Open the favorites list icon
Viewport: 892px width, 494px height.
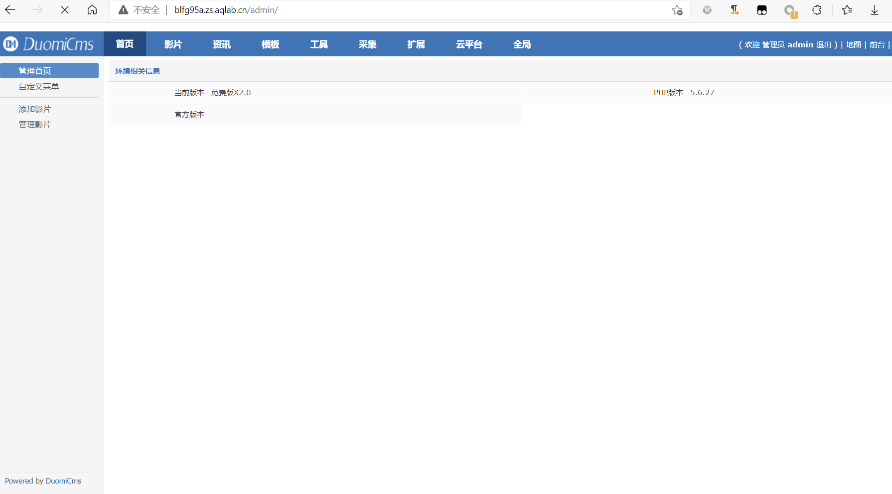click(x=847, y=9)
